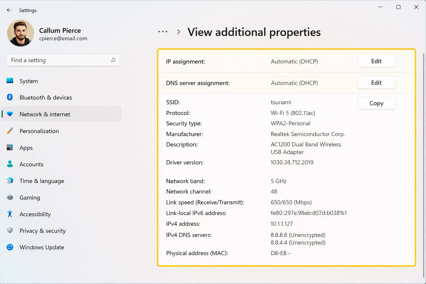Select Privacy & security in the sidebar
426x284 pixels.
[42, 230]
